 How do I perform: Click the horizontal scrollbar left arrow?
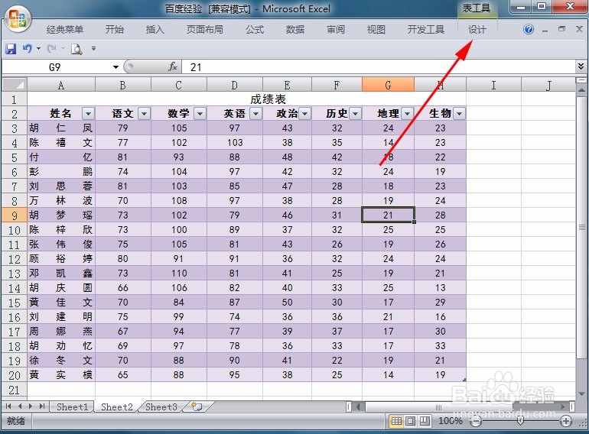(358, 406)
